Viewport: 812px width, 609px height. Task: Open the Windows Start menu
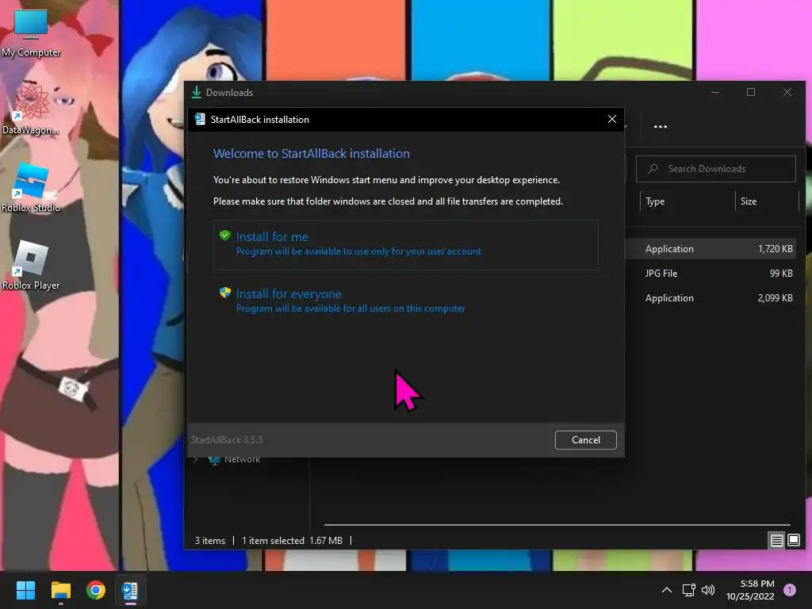25,590
